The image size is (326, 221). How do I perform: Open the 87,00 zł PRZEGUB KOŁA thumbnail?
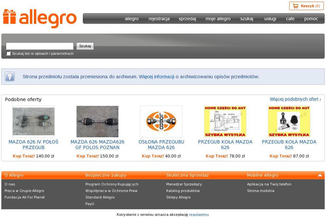(x=289, y=121)
